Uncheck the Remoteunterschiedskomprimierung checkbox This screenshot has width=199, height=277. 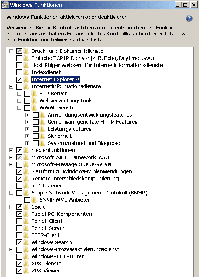coord(19,179)
